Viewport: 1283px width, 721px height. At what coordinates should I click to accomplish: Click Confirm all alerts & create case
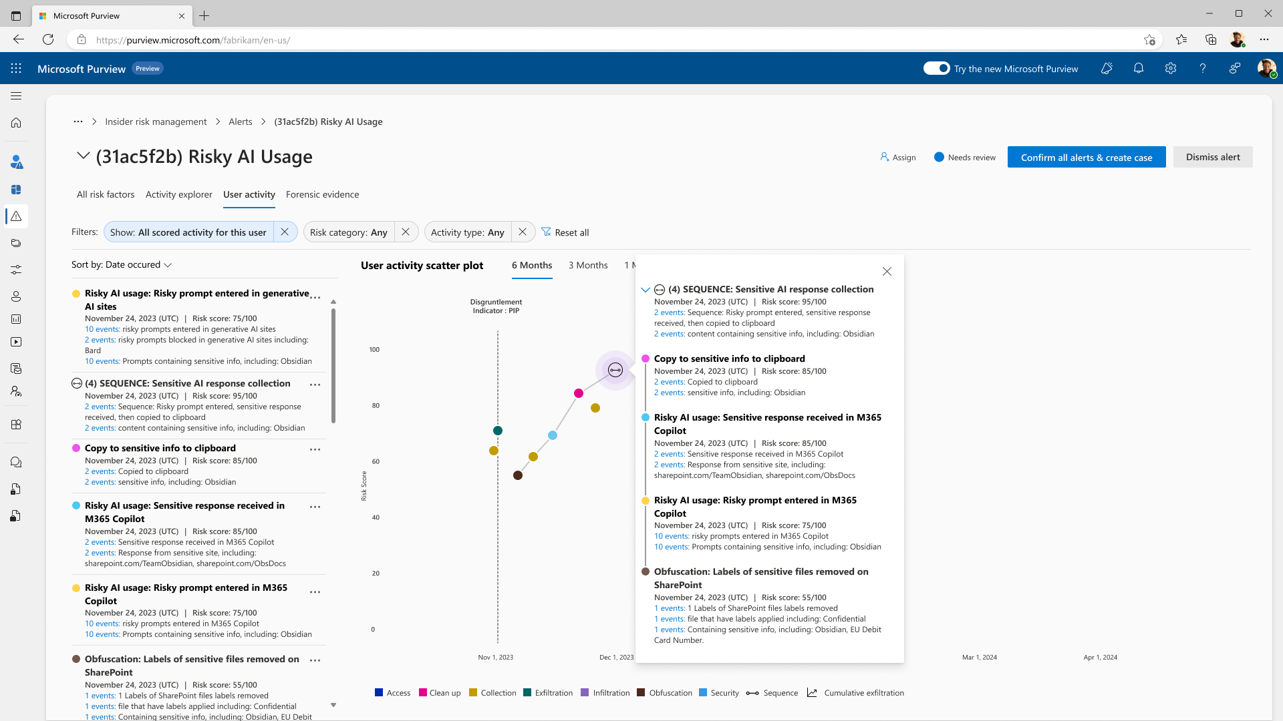click(x=1086, y=157)
